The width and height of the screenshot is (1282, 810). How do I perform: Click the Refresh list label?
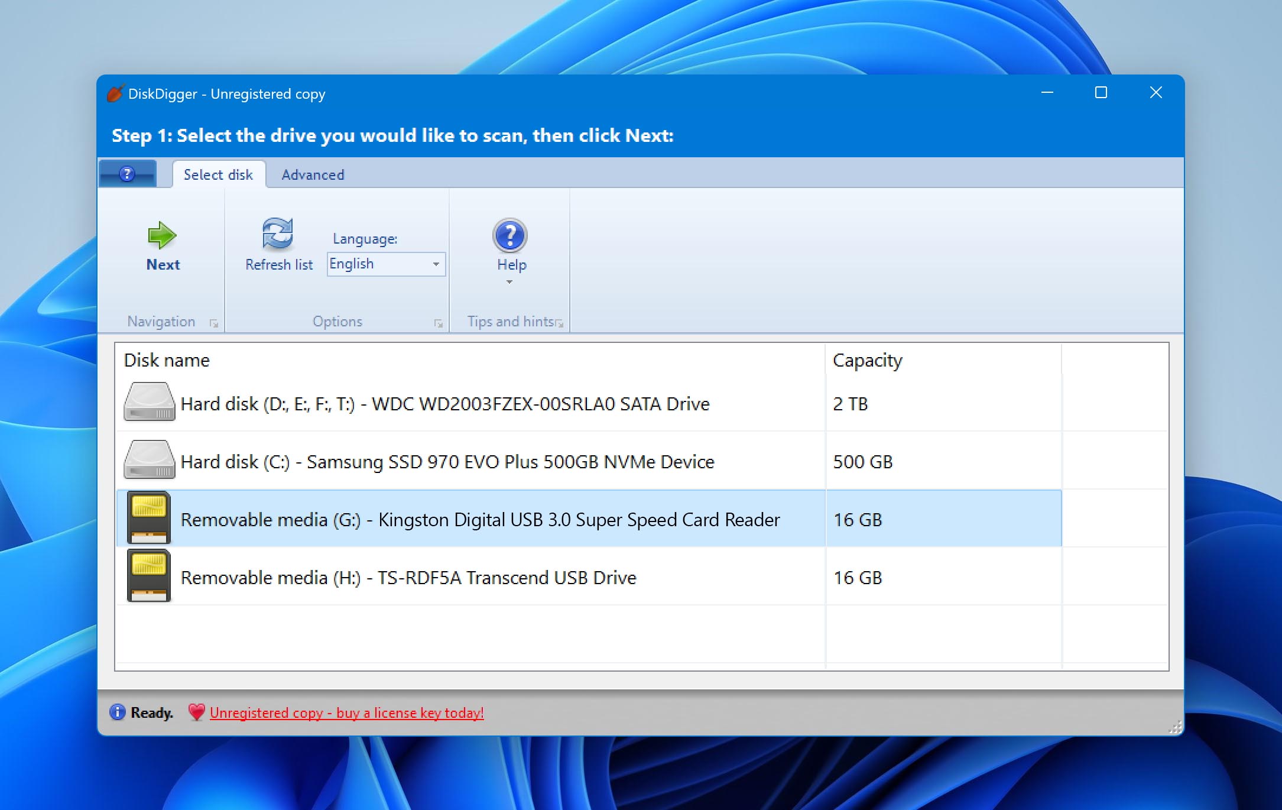click(x=279, y=265)
